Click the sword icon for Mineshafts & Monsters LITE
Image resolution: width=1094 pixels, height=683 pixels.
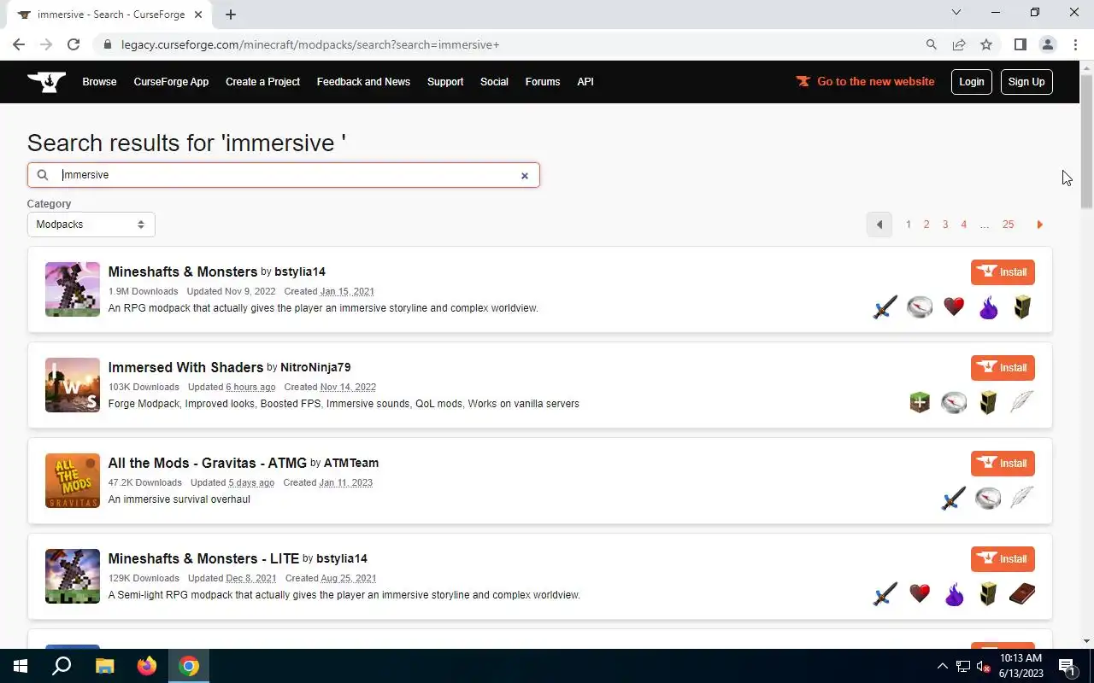pos(885,593)
